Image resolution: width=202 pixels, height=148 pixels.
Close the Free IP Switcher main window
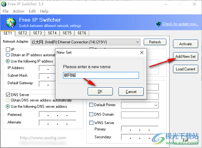[194, 4]
